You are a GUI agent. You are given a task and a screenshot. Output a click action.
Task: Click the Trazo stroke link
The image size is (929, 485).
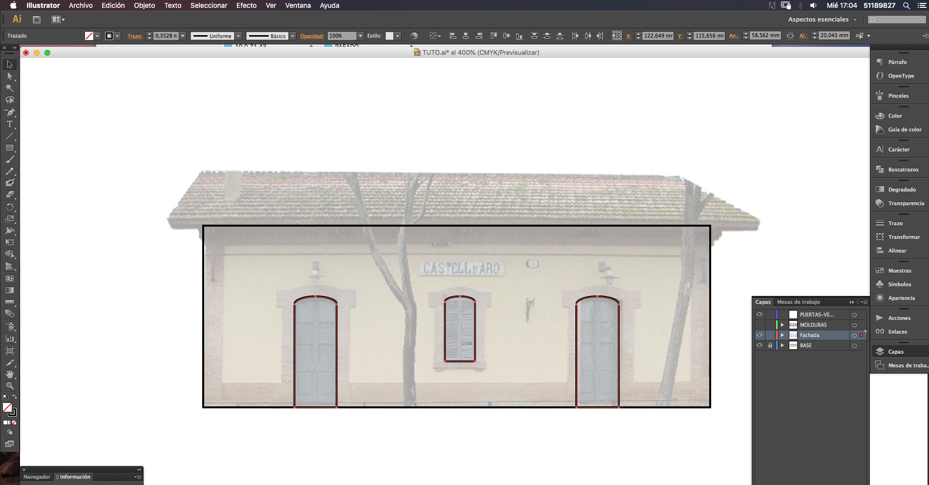coord(135,36)
